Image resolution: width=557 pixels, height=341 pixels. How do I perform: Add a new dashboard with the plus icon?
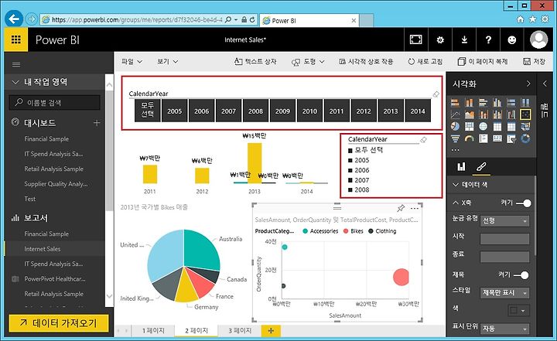pos(97,123)
